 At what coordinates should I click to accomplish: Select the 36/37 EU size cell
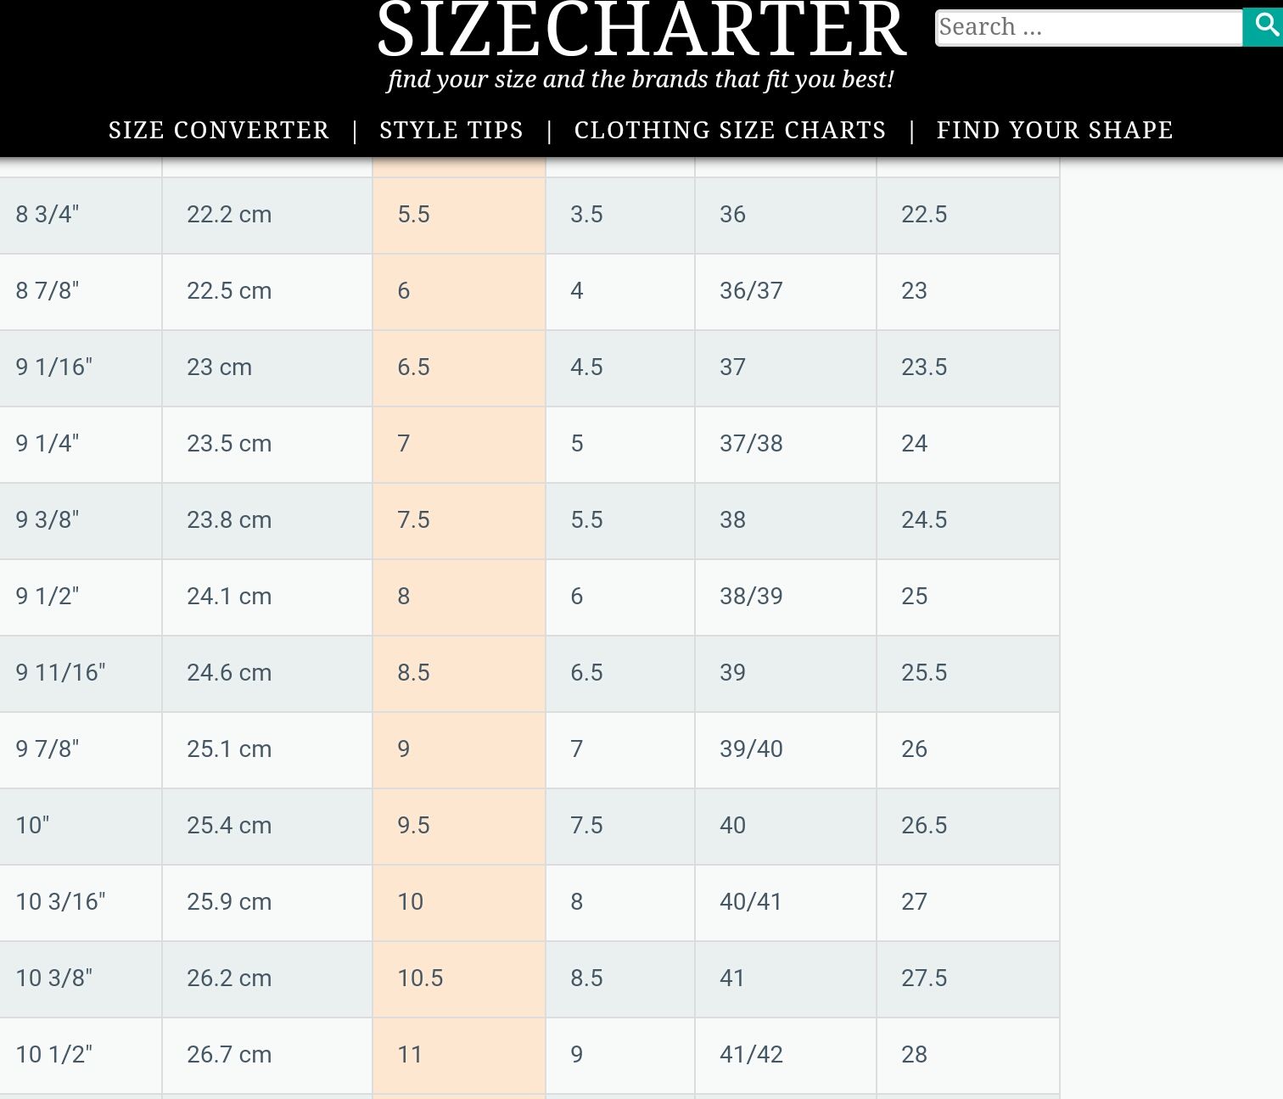751,291
